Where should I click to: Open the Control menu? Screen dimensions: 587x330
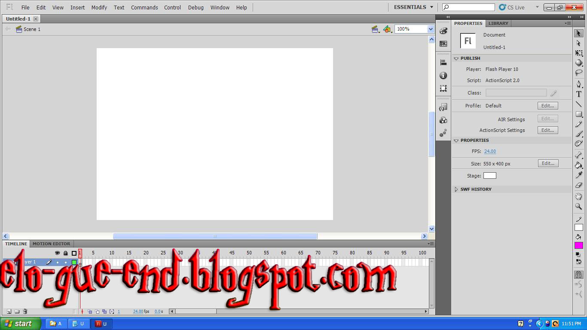(x=172, y=7)
